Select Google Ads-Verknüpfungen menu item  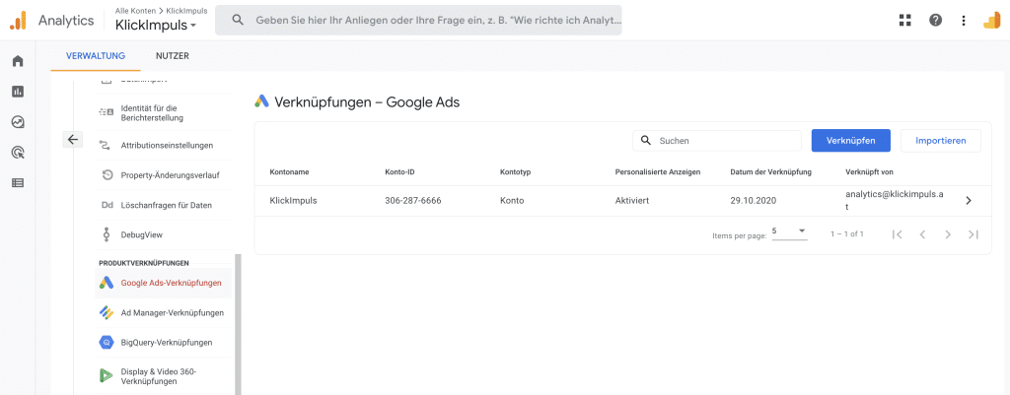coord(164,283)
